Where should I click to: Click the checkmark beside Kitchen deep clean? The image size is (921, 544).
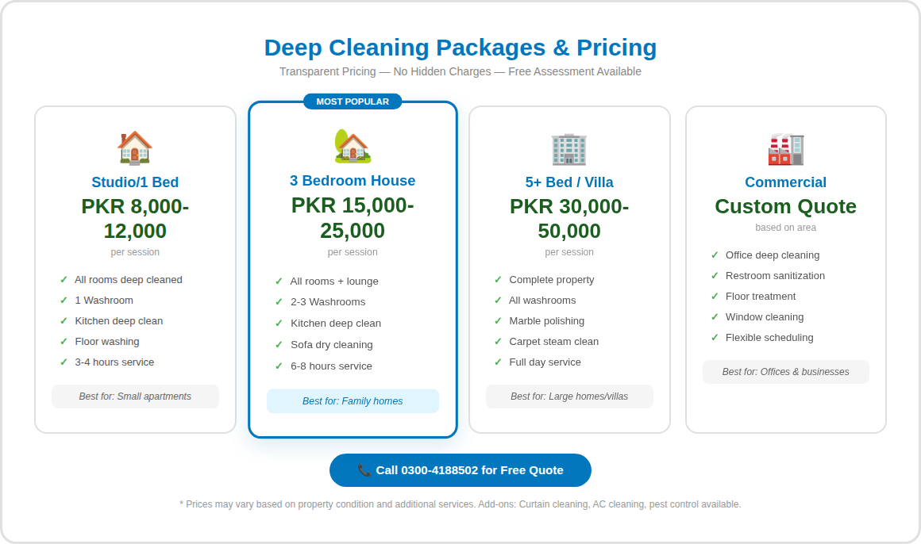point(64,320)
